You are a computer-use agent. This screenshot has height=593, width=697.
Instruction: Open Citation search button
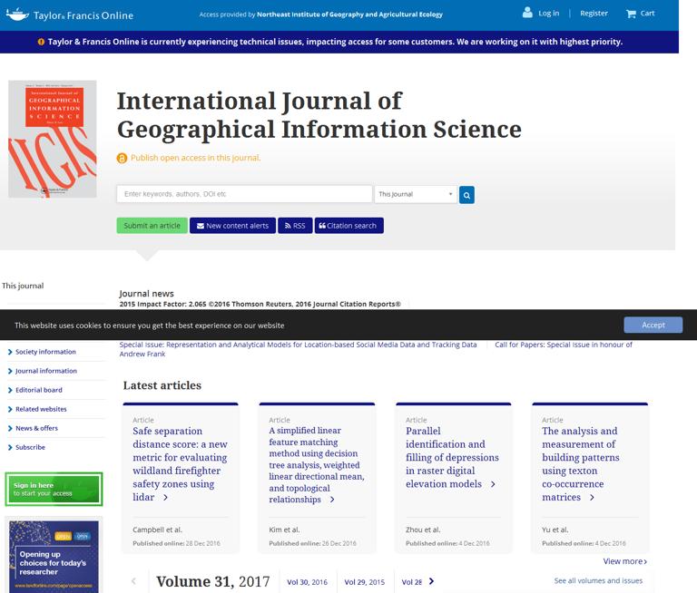(348, 226)
